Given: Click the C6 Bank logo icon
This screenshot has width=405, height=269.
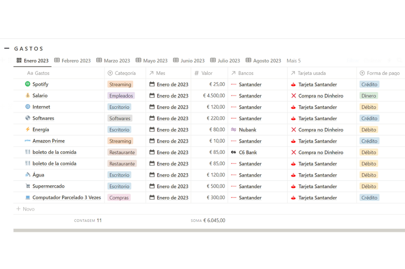Looking at the screenshot, I should click(234, 152).
